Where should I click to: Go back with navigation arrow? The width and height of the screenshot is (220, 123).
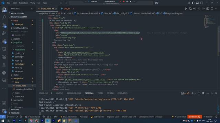[x=61, y=3]
